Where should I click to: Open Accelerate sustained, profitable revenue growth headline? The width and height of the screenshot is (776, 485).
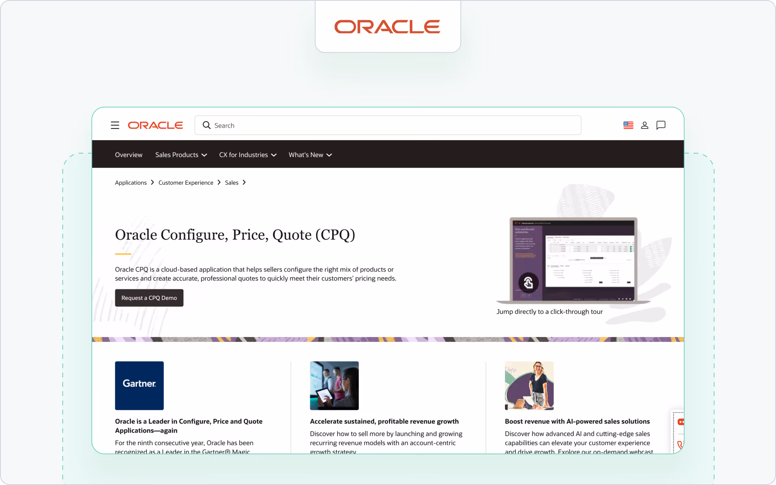(x=384, y=422)
